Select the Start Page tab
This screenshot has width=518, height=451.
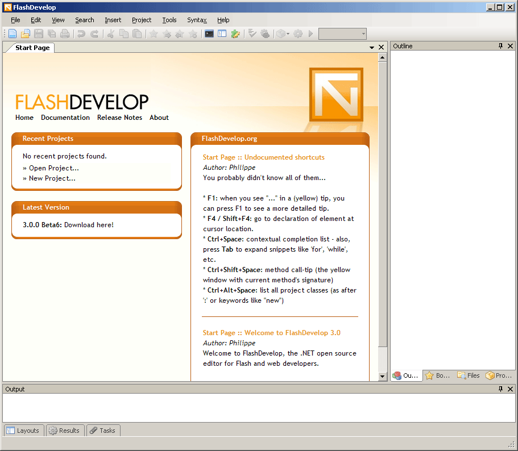click(32, 48)
